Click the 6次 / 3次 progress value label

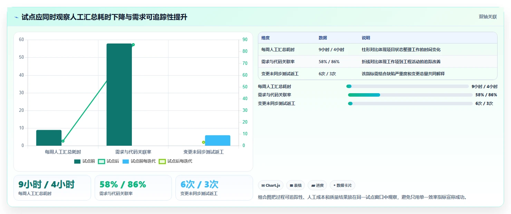tap(484, 104)
